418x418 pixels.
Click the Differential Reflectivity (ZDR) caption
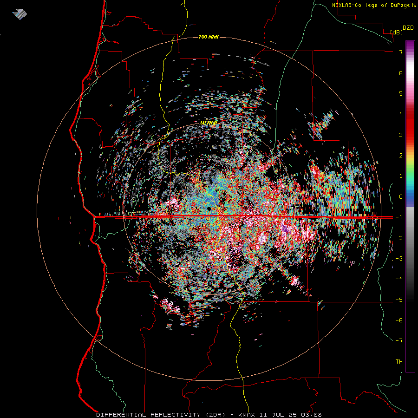pos(161,415)
